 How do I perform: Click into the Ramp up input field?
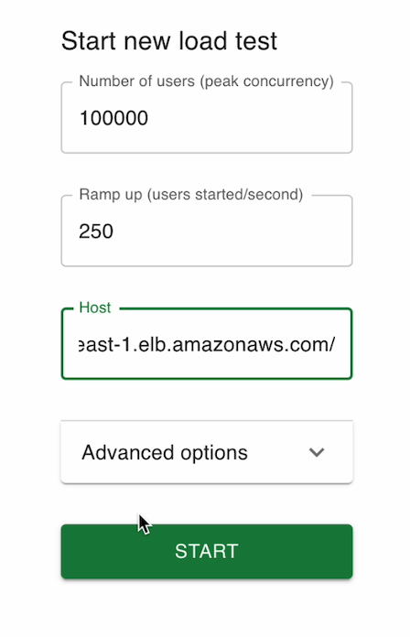click(x=207, y=231)
